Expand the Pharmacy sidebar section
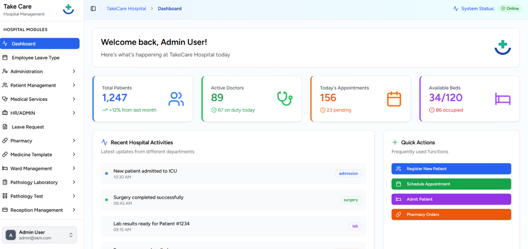Screen dimensions: 528x249 tap(40, 141)
